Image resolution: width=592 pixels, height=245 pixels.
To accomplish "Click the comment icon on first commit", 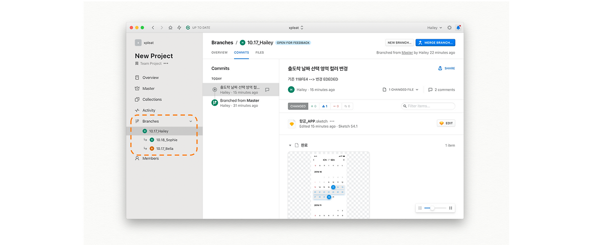I will coord(267,90).
